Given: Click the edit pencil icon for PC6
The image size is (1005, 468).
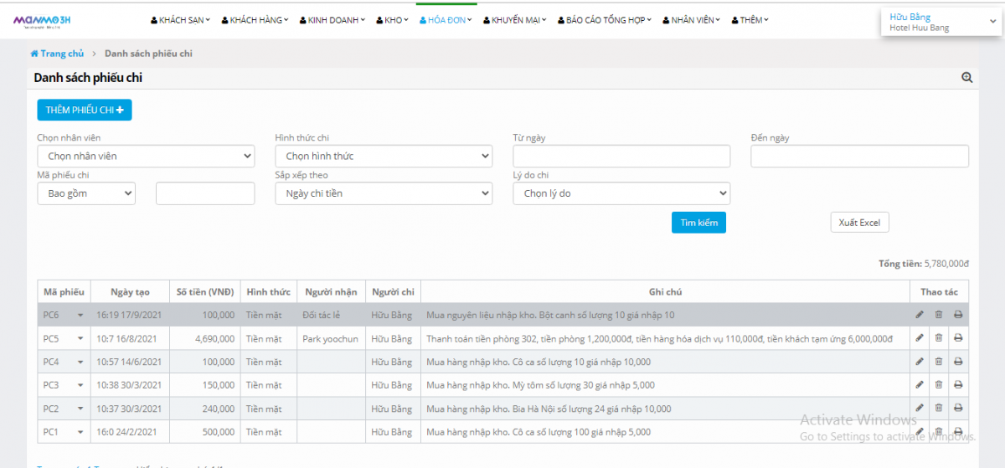Looking at the screenshot, I should point(920,315).
